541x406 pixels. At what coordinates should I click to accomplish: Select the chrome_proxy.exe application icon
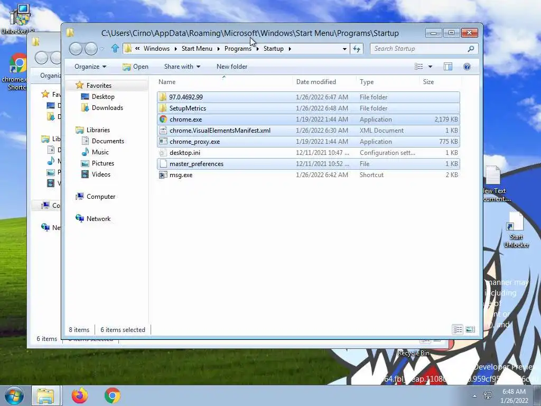point(163,142)
